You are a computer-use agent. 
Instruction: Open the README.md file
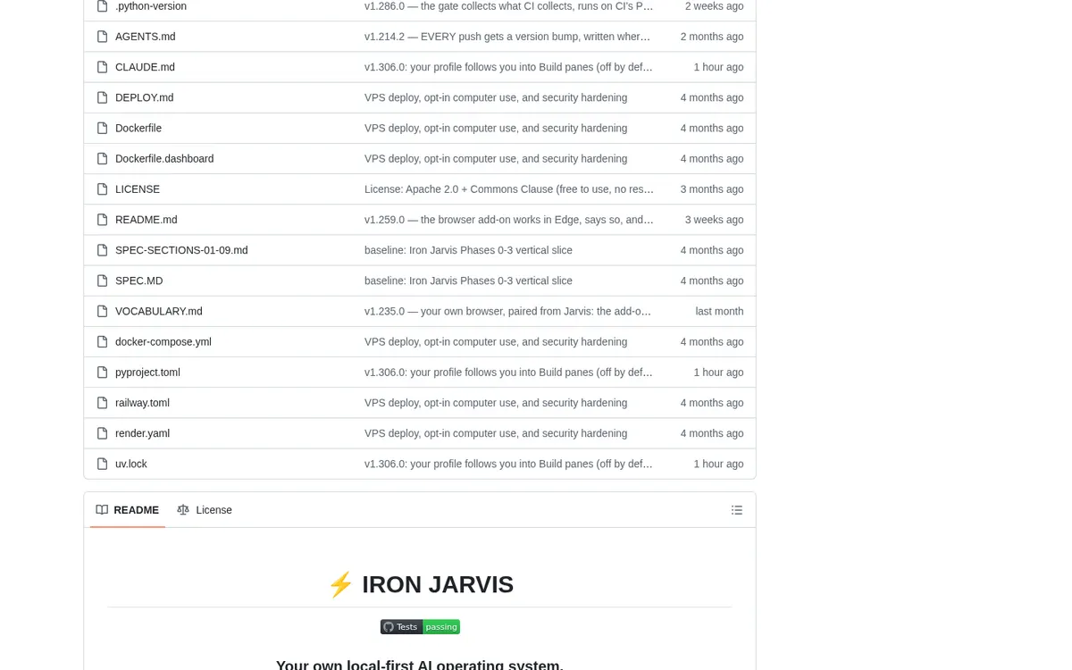pyautogui.click(x=147, y=220)
